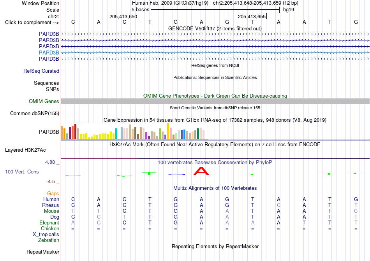Click the Scale label
The height and width of the screenshot is (261, 370).
pos(53,10)
